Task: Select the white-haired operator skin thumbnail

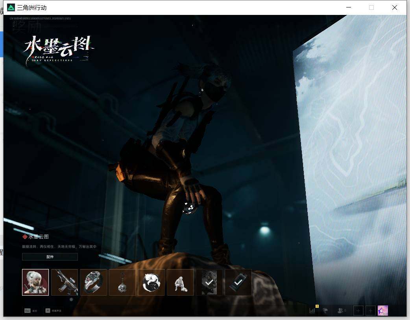Action: 35,282
